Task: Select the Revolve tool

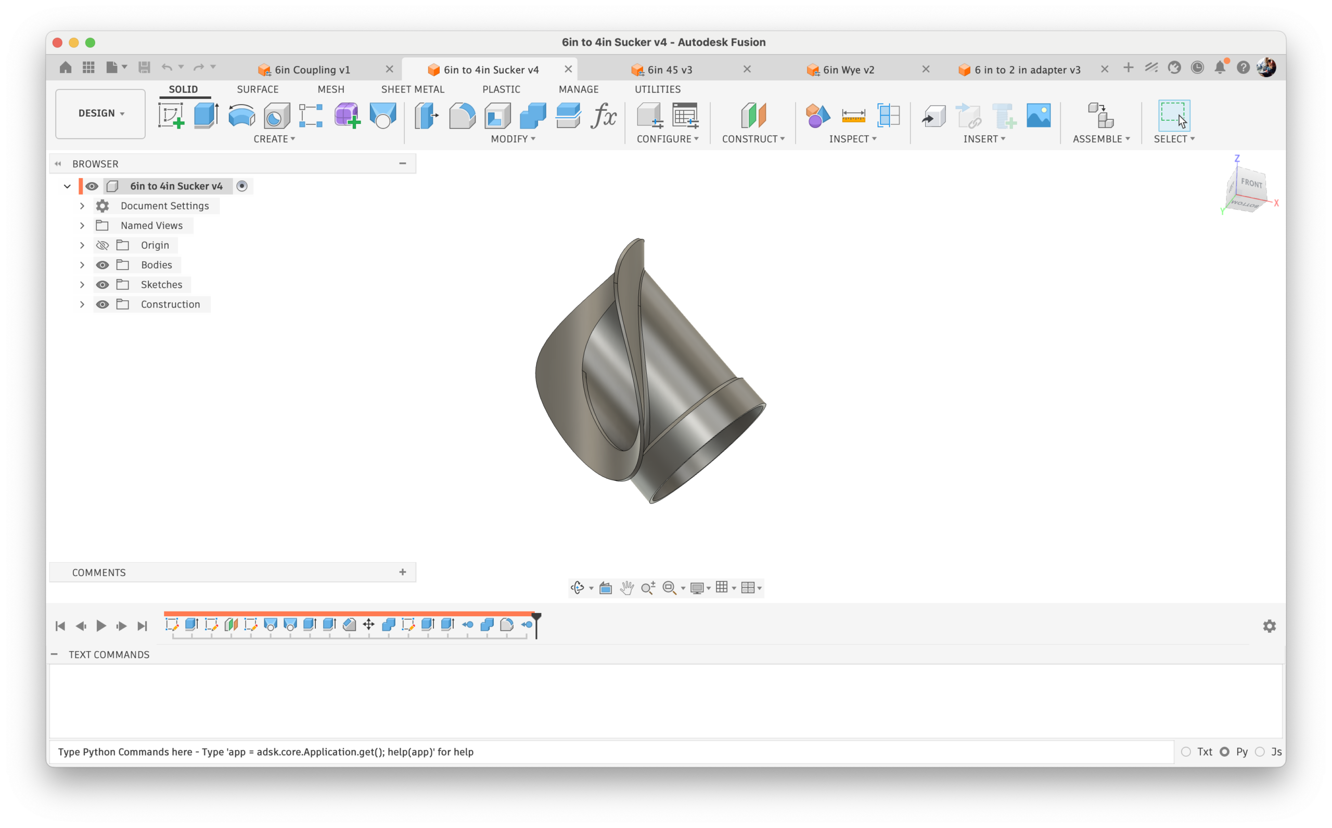Action: (x=241, y=116)
